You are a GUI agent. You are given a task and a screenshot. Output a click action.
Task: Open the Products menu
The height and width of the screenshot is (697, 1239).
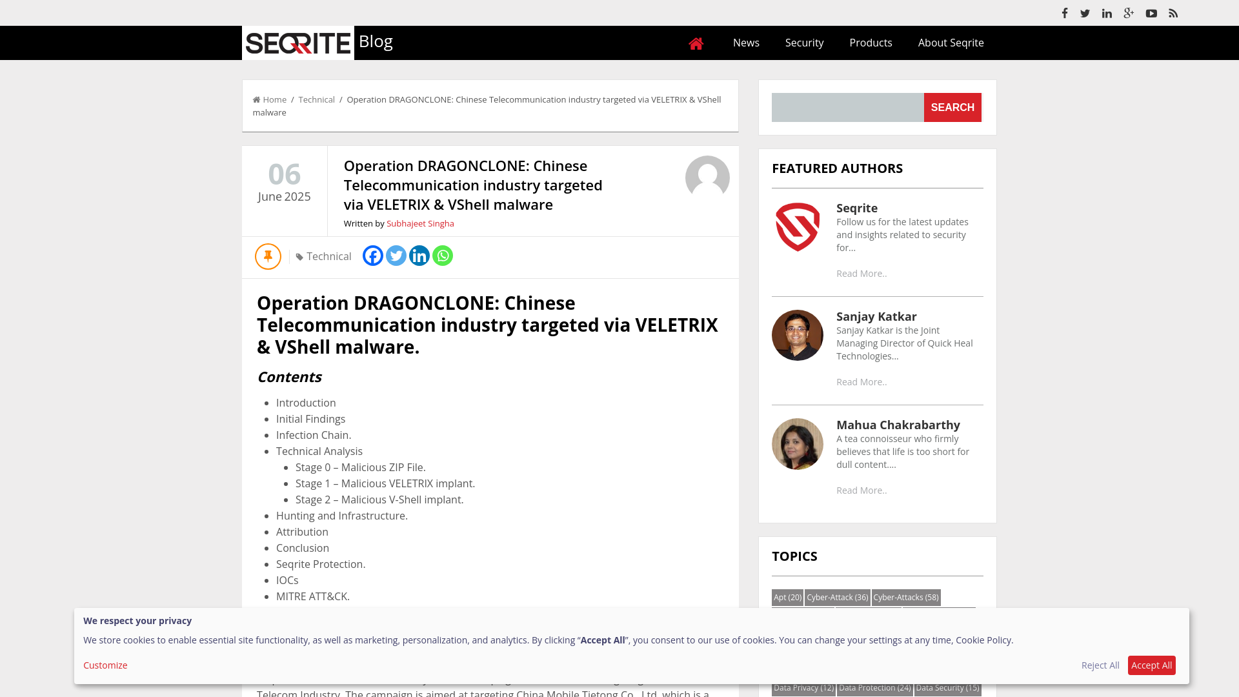(x=871, y=43)
